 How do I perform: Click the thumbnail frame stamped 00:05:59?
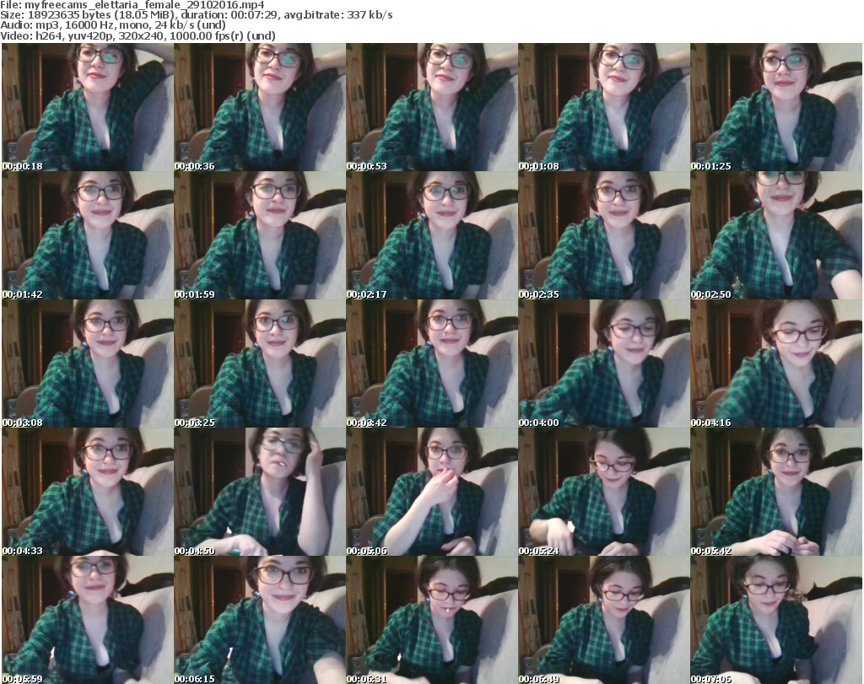[88, 620]
